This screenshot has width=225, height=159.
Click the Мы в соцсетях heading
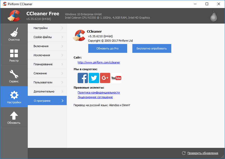tap(86, 69)
